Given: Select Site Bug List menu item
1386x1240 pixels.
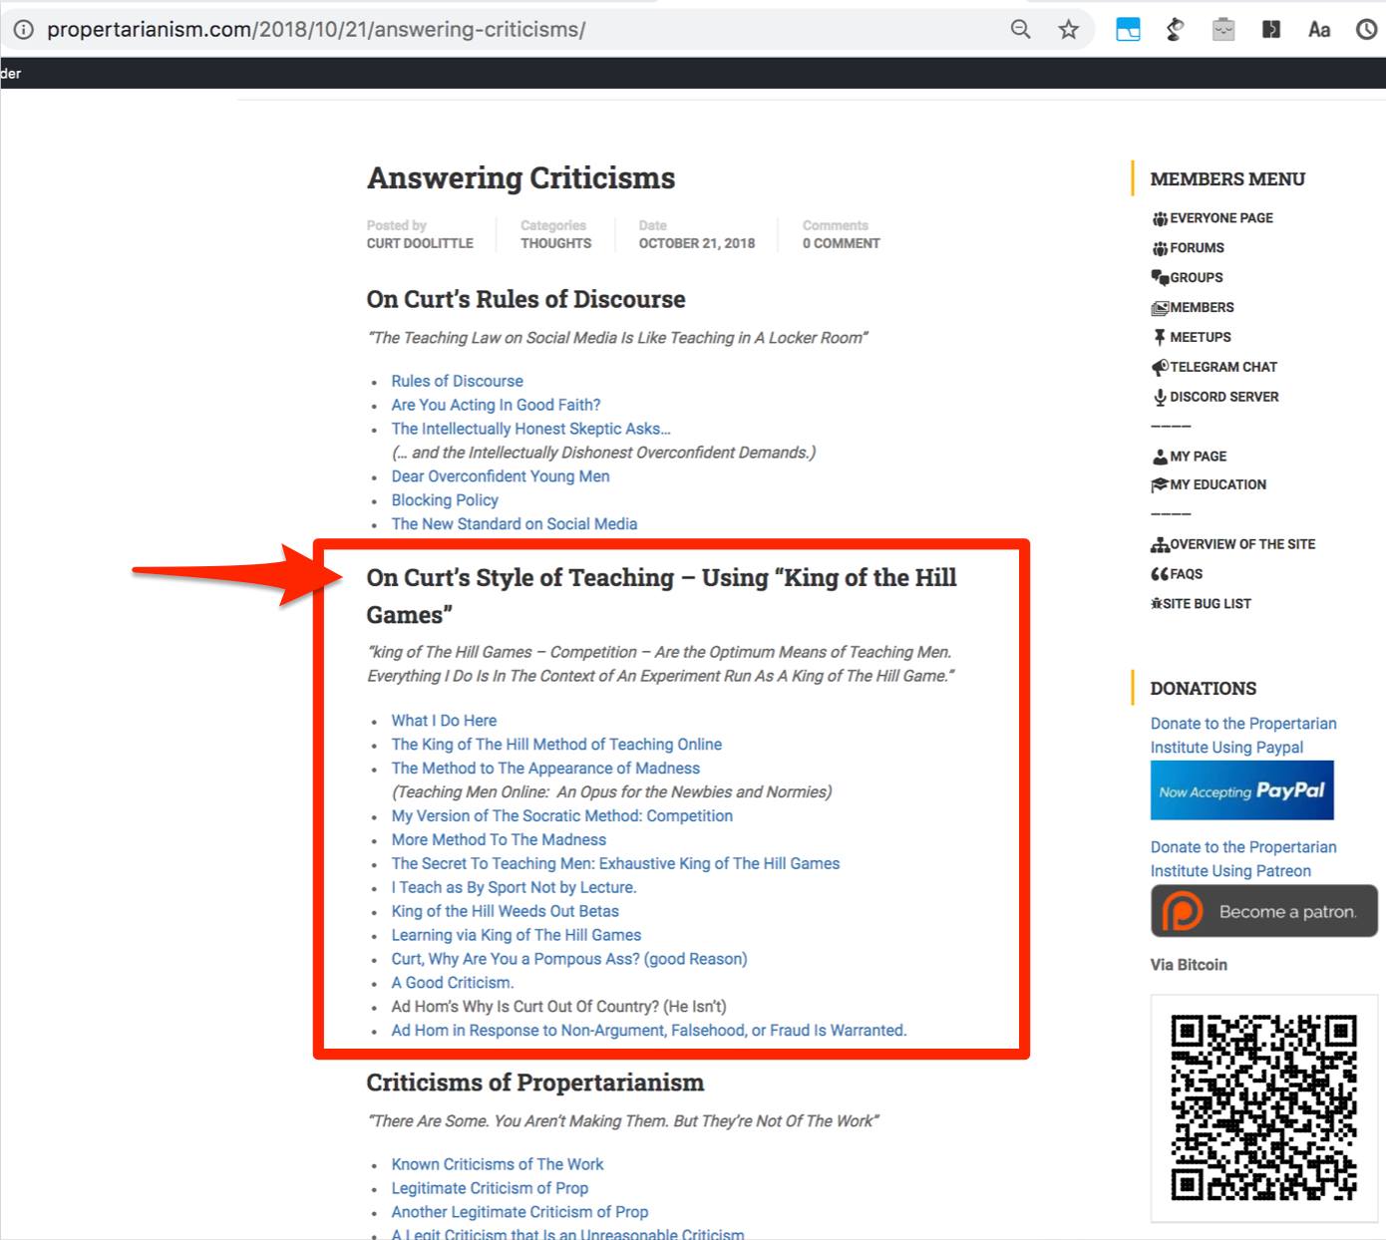Looking at the screenshot, I should coord(1206,604).
